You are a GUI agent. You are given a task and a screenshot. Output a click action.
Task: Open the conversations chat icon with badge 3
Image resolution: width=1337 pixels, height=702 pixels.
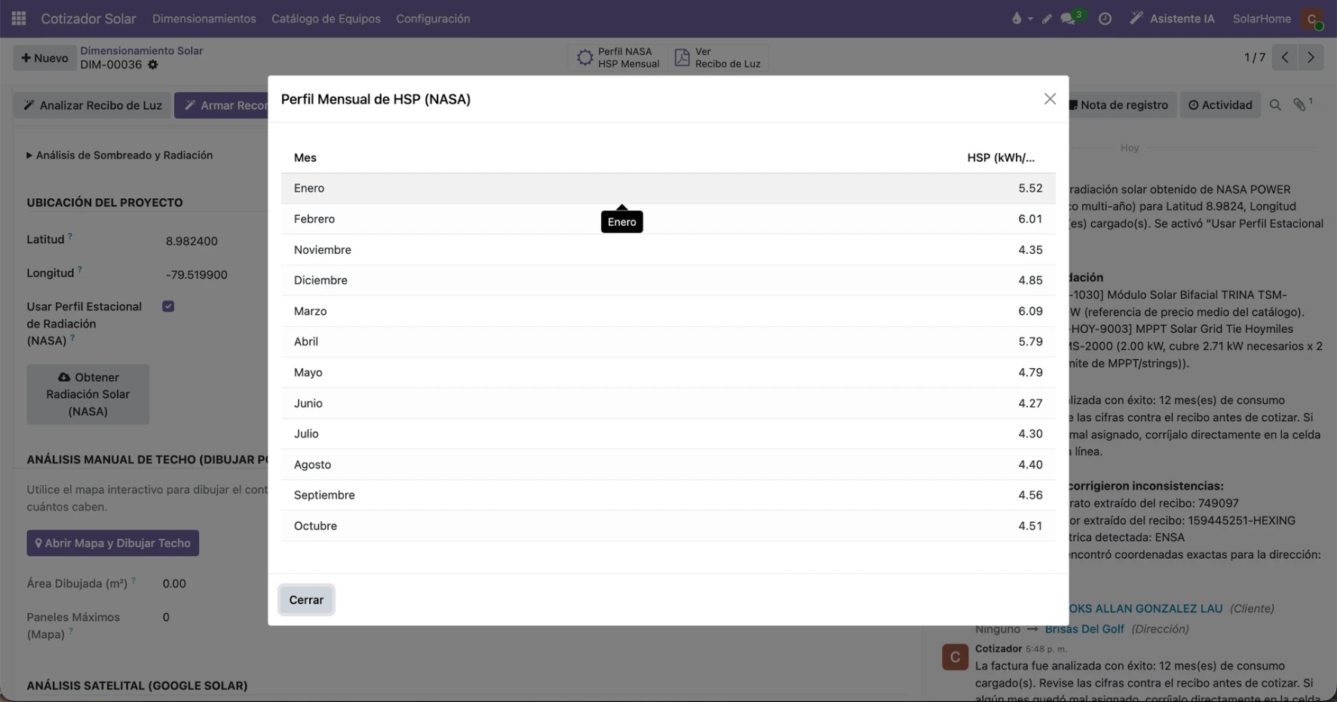point(1072,18)
